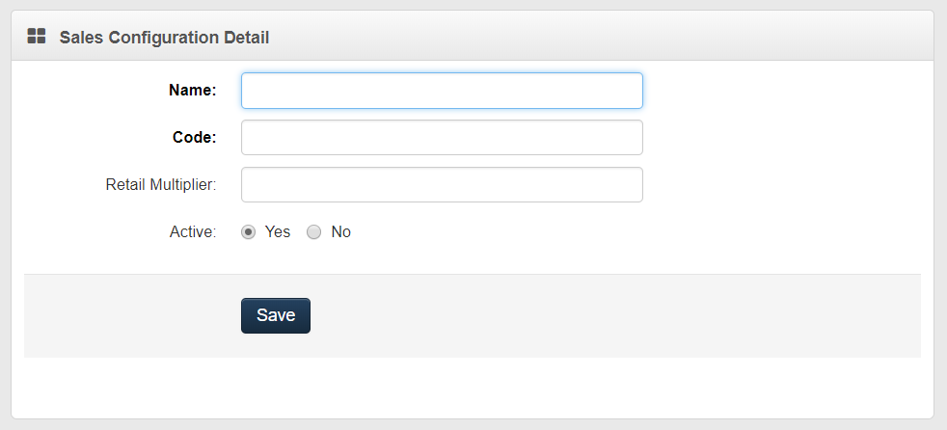The width and height of the screenshot is (947, 430).
Task: Click the Yes text beside the radio
Action: [x=277, y=232]
